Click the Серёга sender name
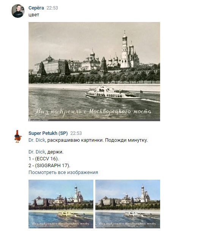Screen dimensions: 203x231 click(x=36, y=8)
